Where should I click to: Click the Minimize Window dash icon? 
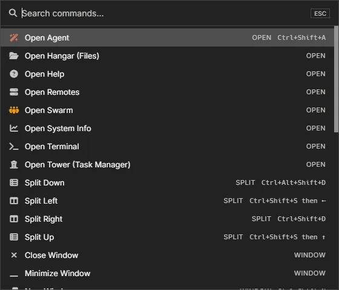[14, 275]
